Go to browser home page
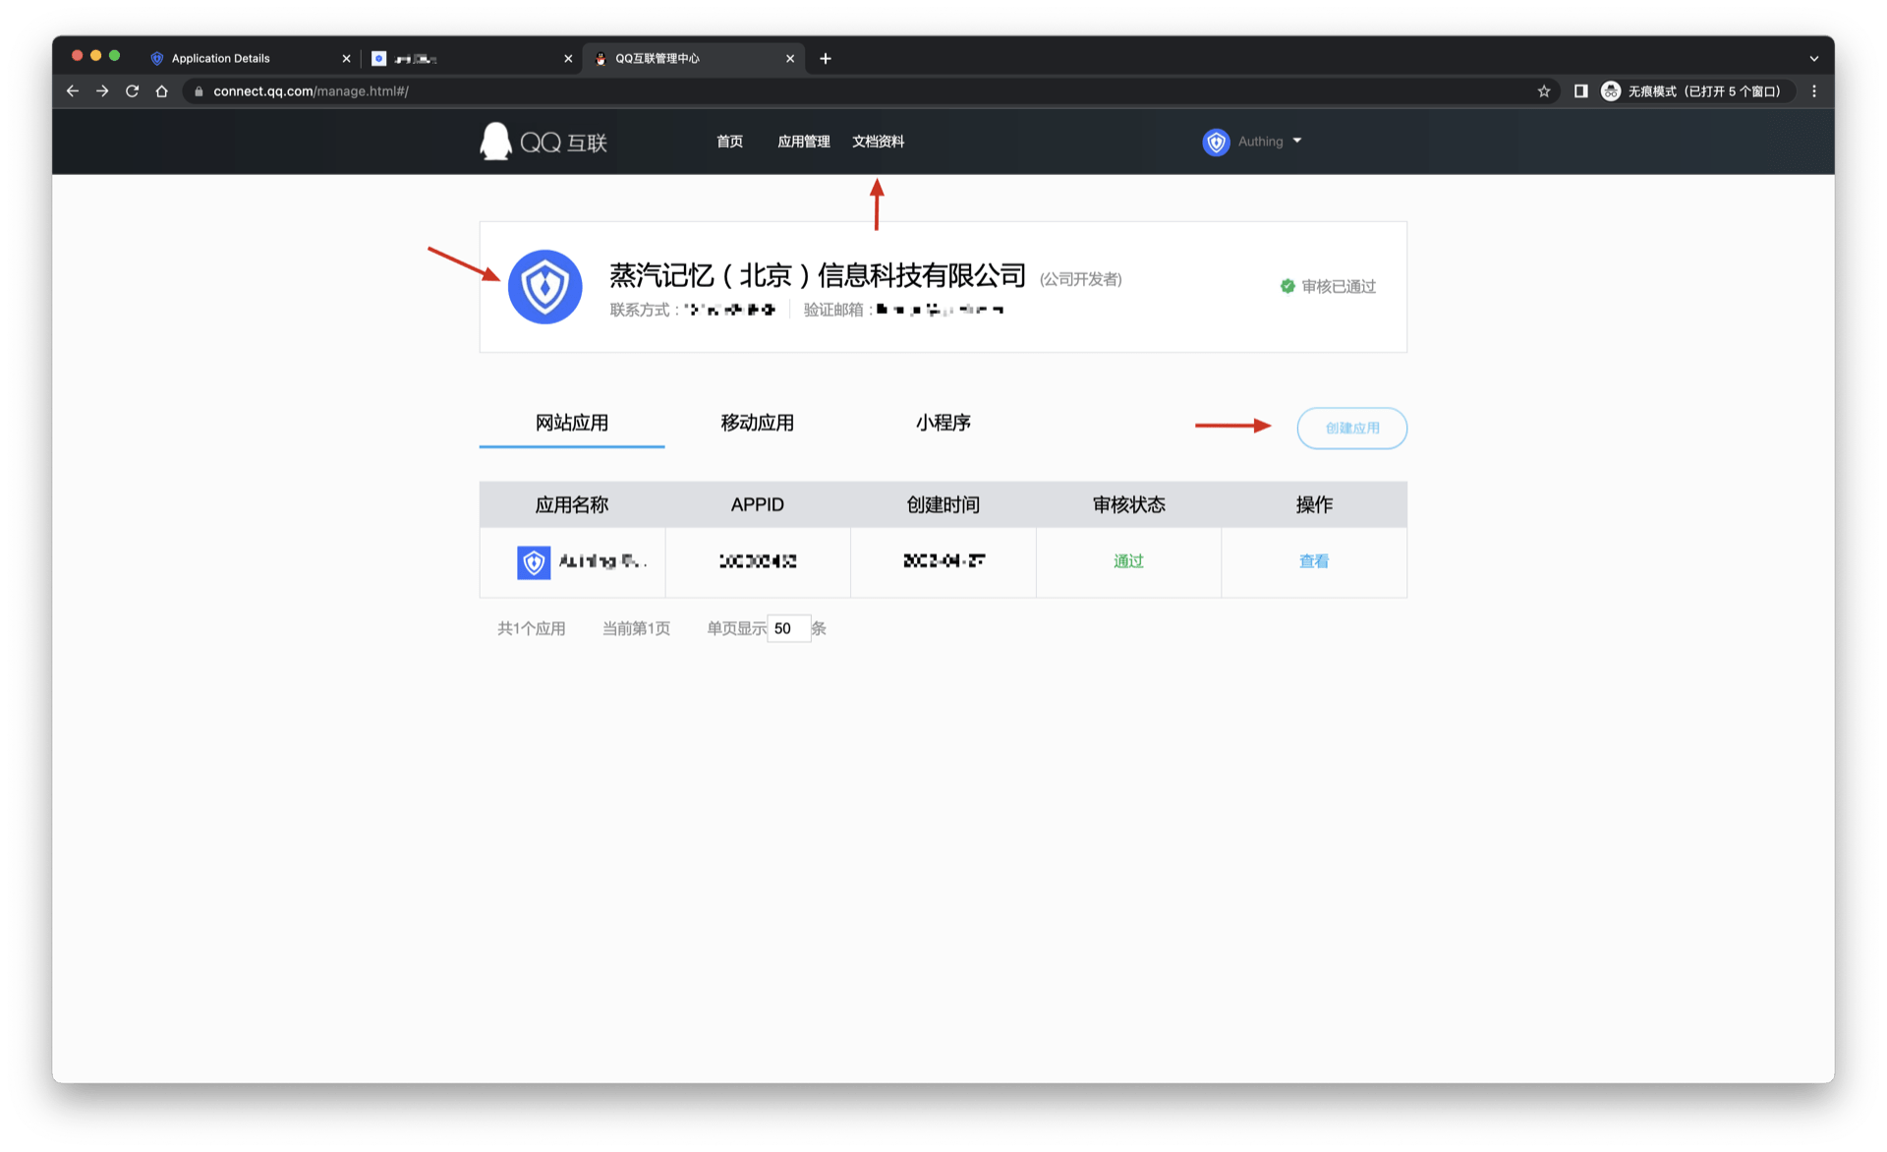 162,91
